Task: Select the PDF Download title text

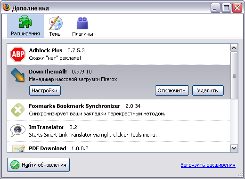Action: [48, 148]
